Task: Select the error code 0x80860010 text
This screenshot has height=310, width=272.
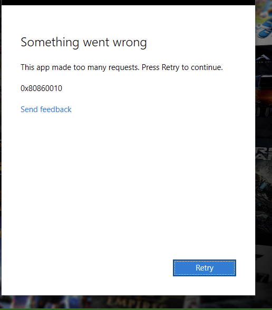Action: click(41, 88)
